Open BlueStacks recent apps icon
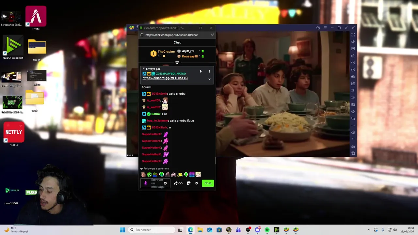The height and width of the screenshot is (235, 418). tap(353, 153)
